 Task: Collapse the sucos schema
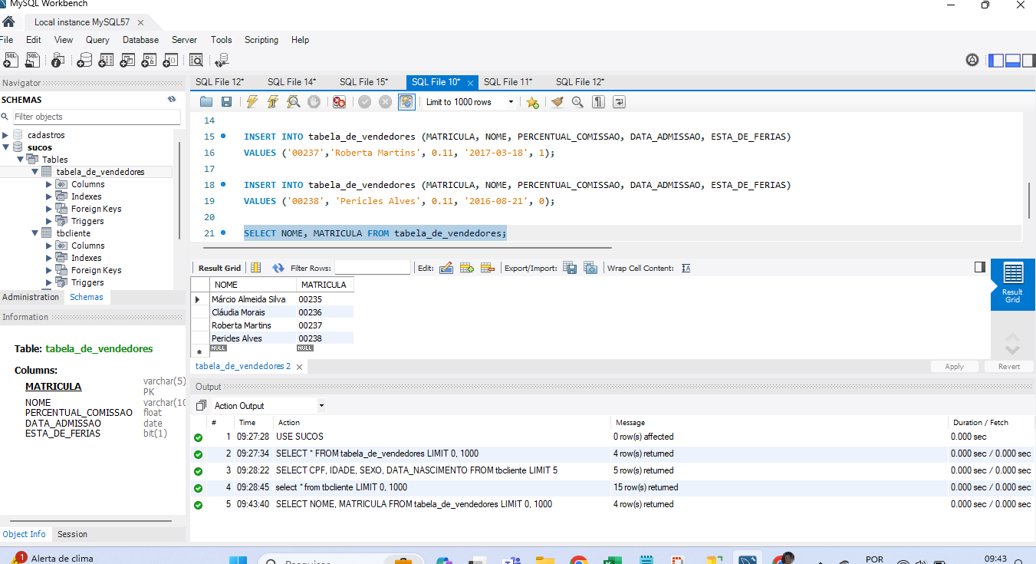pyautogui.click(x=5, y=147)
